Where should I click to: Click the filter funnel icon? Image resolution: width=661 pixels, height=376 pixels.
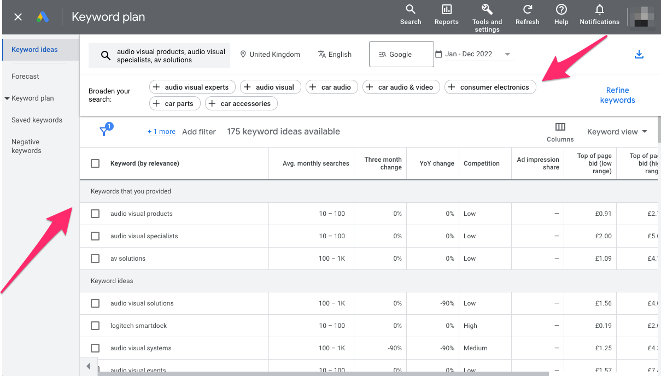(104, 131)
